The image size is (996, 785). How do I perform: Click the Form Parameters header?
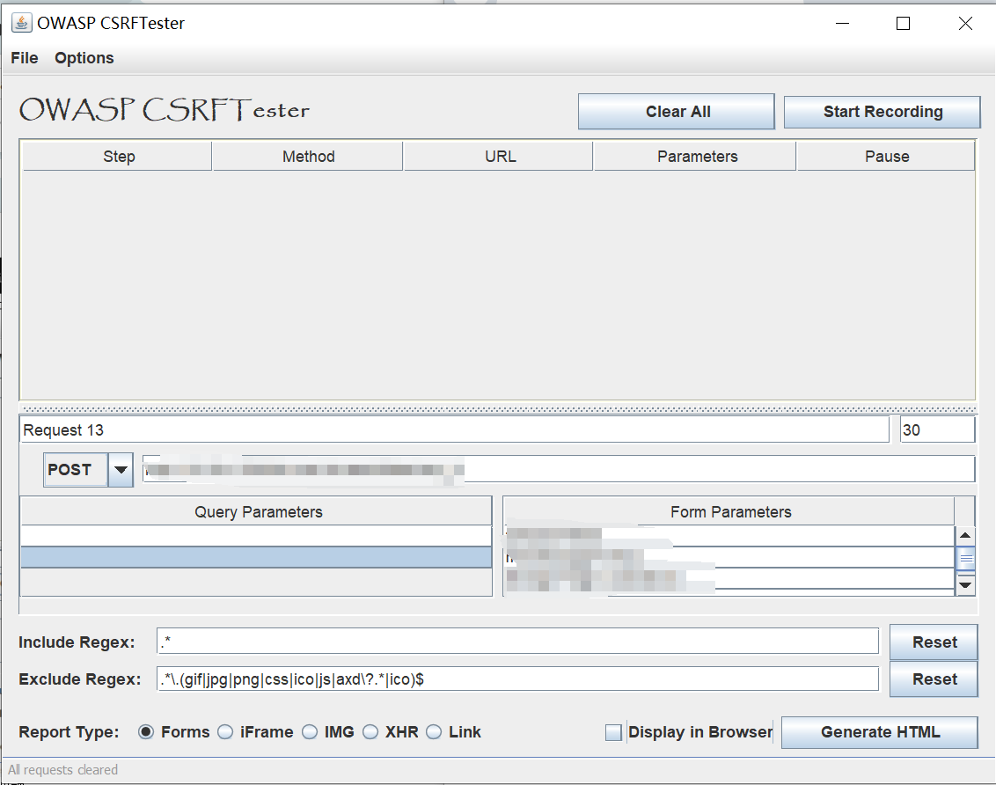click(x=730, y=511)
